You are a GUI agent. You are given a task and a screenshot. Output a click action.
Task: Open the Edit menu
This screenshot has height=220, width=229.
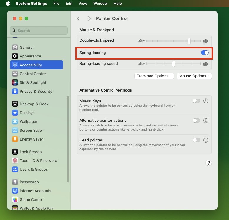tap(69, 3)
